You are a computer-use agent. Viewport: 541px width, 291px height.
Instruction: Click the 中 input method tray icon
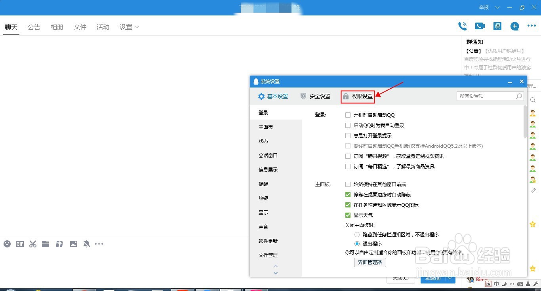[497, 284]
